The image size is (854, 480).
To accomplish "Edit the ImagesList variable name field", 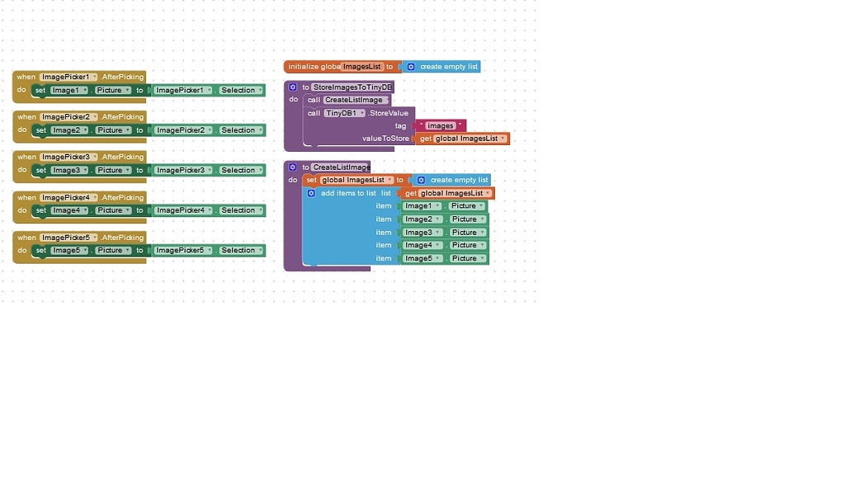I will pos(361,66).
